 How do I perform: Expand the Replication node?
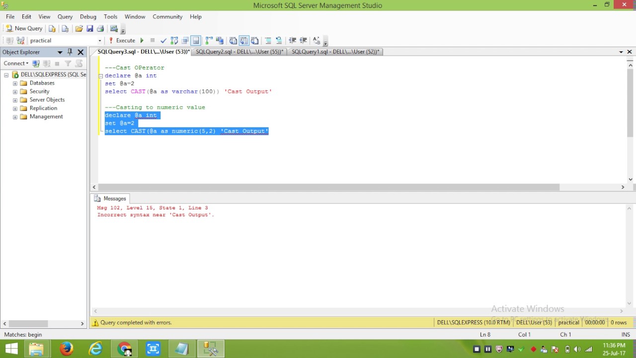(15, 108)
